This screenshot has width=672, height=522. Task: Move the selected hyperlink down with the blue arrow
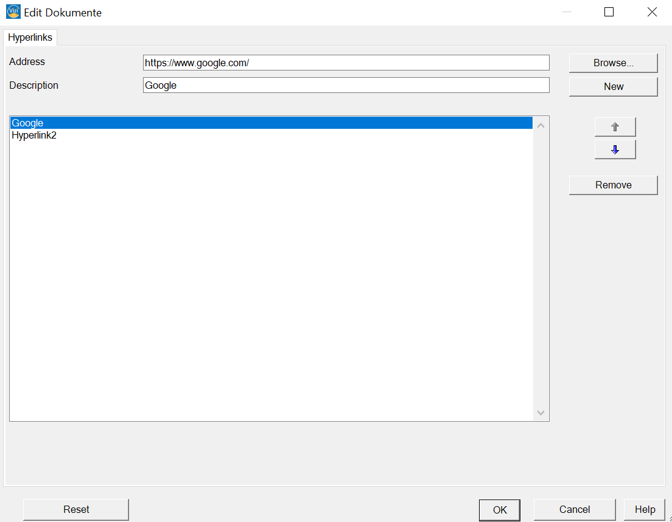615,149
